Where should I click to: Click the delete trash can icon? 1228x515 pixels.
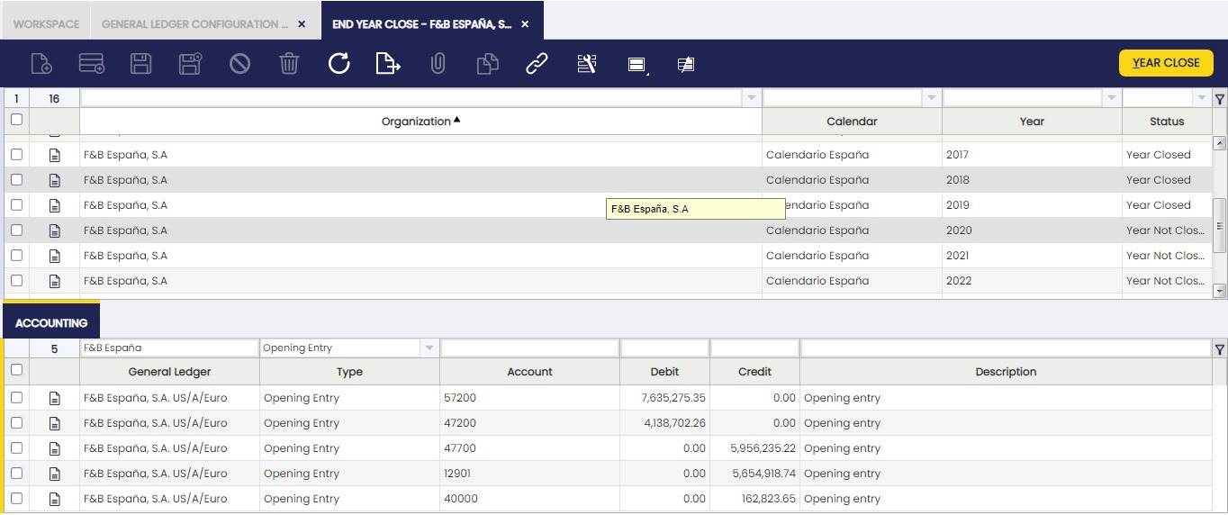pyautogui.click(x=289, y=63)
